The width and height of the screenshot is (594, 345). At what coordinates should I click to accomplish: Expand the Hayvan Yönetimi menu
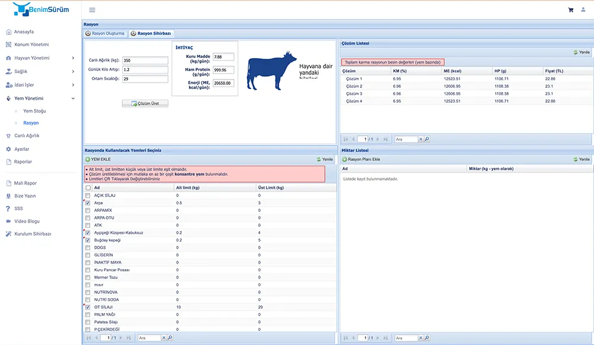[x=39, y=58]
